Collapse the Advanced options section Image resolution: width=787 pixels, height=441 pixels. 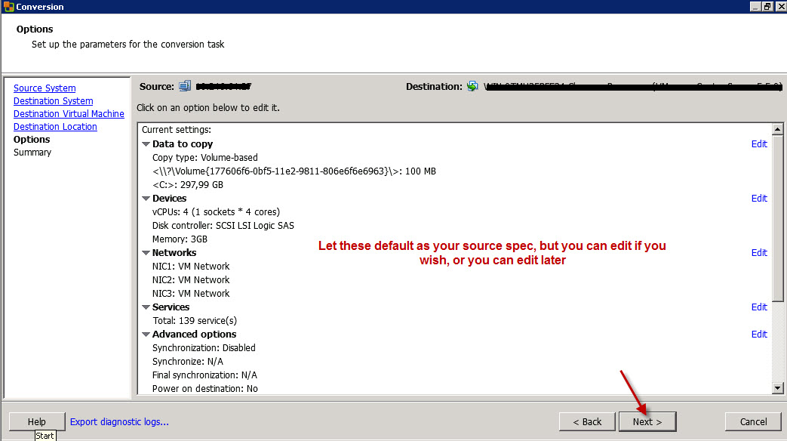pyautogui.click(x=146, y=334)
